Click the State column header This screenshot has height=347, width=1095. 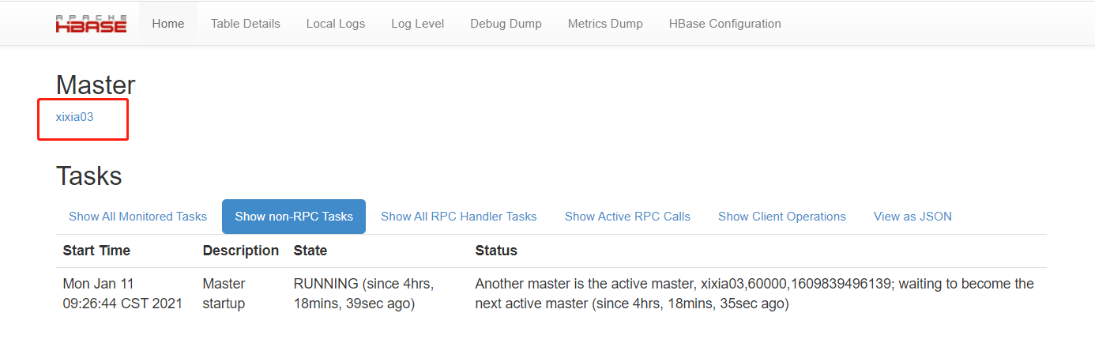pos(310,251)
